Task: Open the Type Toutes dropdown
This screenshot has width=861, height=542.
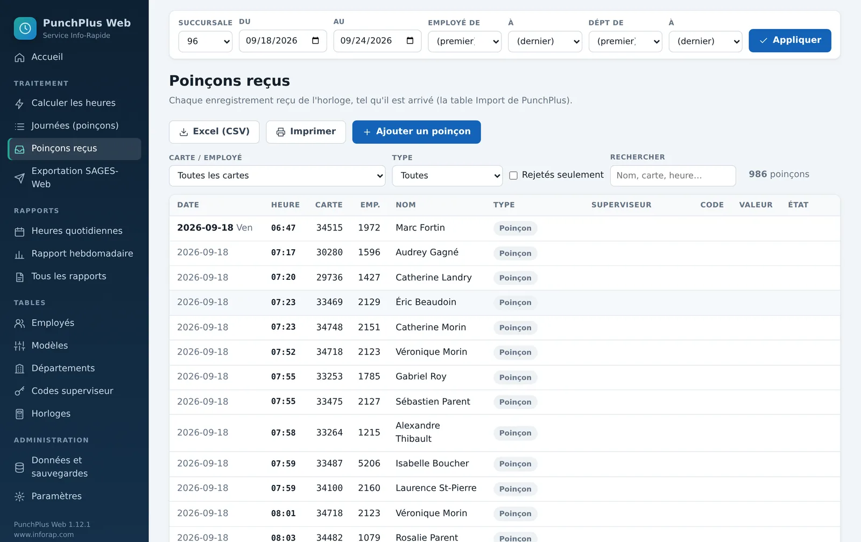Action: point(447,176)
